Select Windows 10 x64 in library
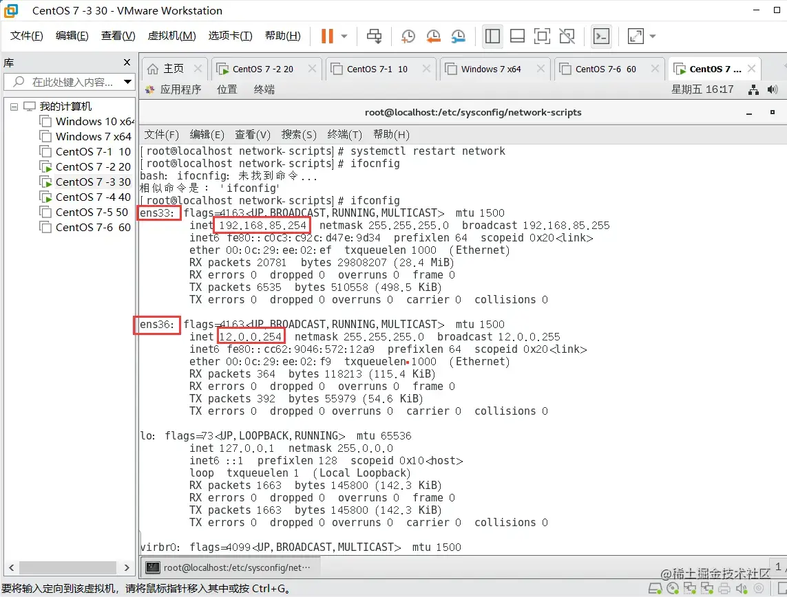 [86, 121]
